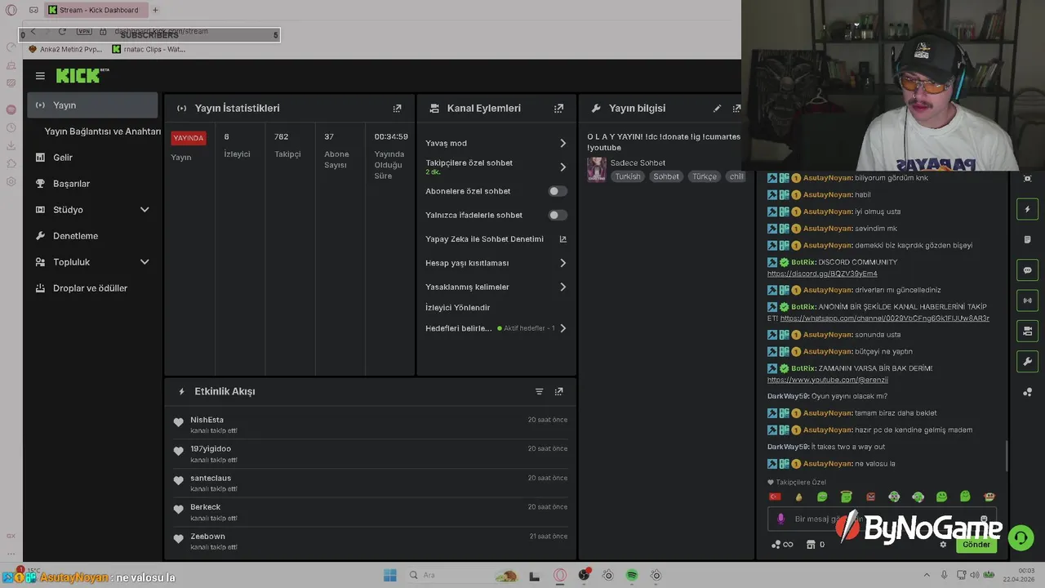The image size is (1045, 588).
Task: Open Anka2 Metin2 Pvp bookmark
Action: coord(64,49)
